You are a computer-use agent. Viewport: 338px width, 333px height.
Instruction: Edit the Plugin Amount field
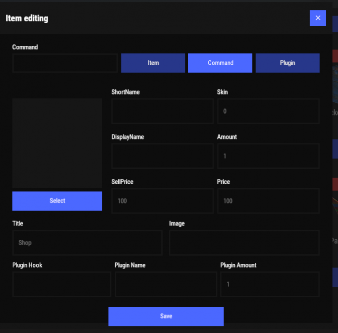point(270,284)
